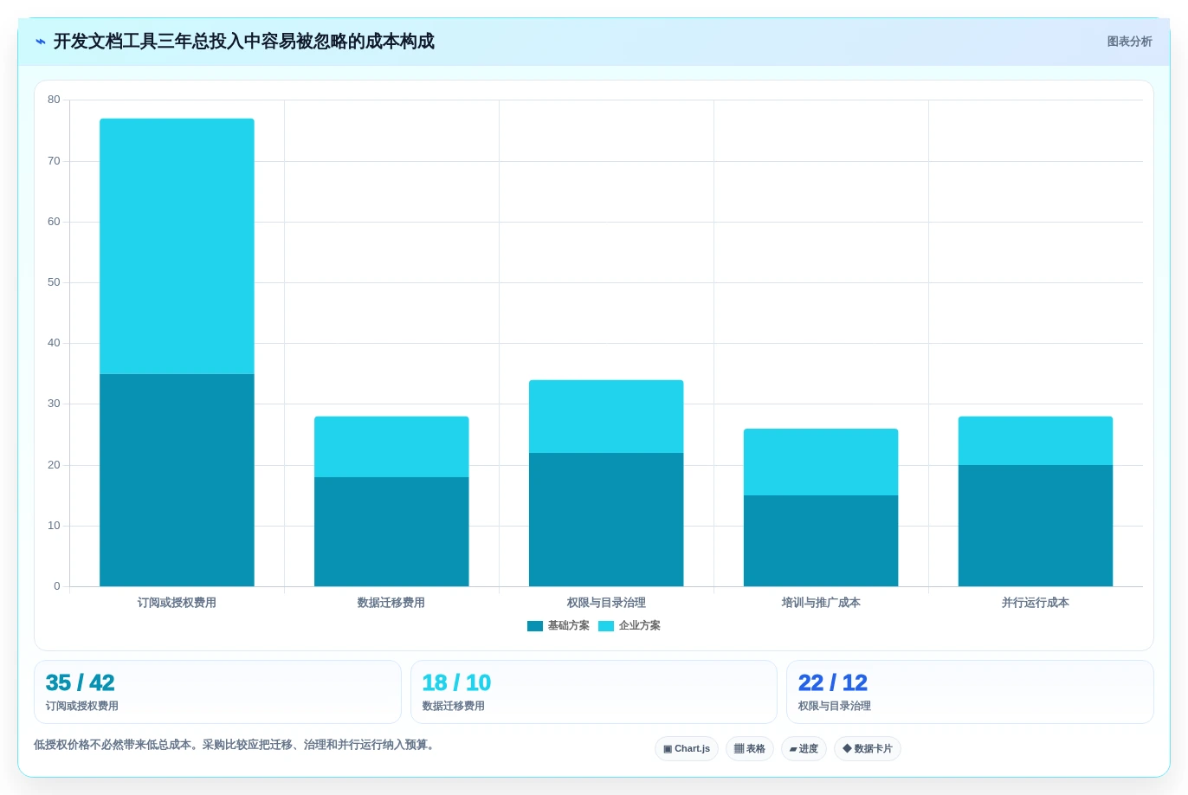
Task: Click the 基础方案 segment of 并行运行成本 bar
Action: [1036, 526]
